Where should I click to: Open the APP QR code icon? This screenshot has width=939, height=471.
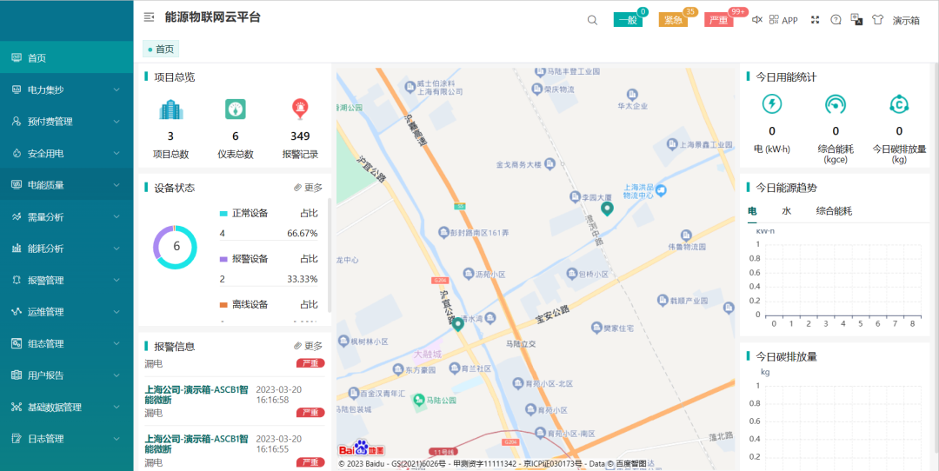point(782,20)
